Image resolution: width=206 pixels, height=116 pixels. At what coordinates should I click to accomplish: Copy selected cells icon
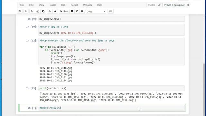click(38, 11)
